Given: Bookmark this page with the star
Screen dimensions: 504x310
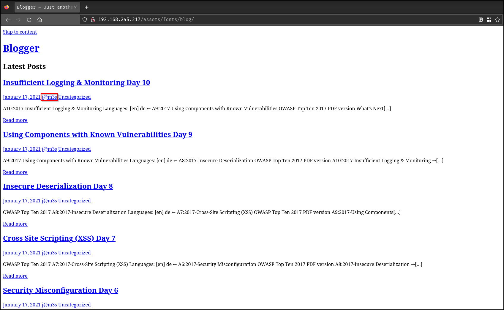Looking at the screenshot, I should click(497, 20).
